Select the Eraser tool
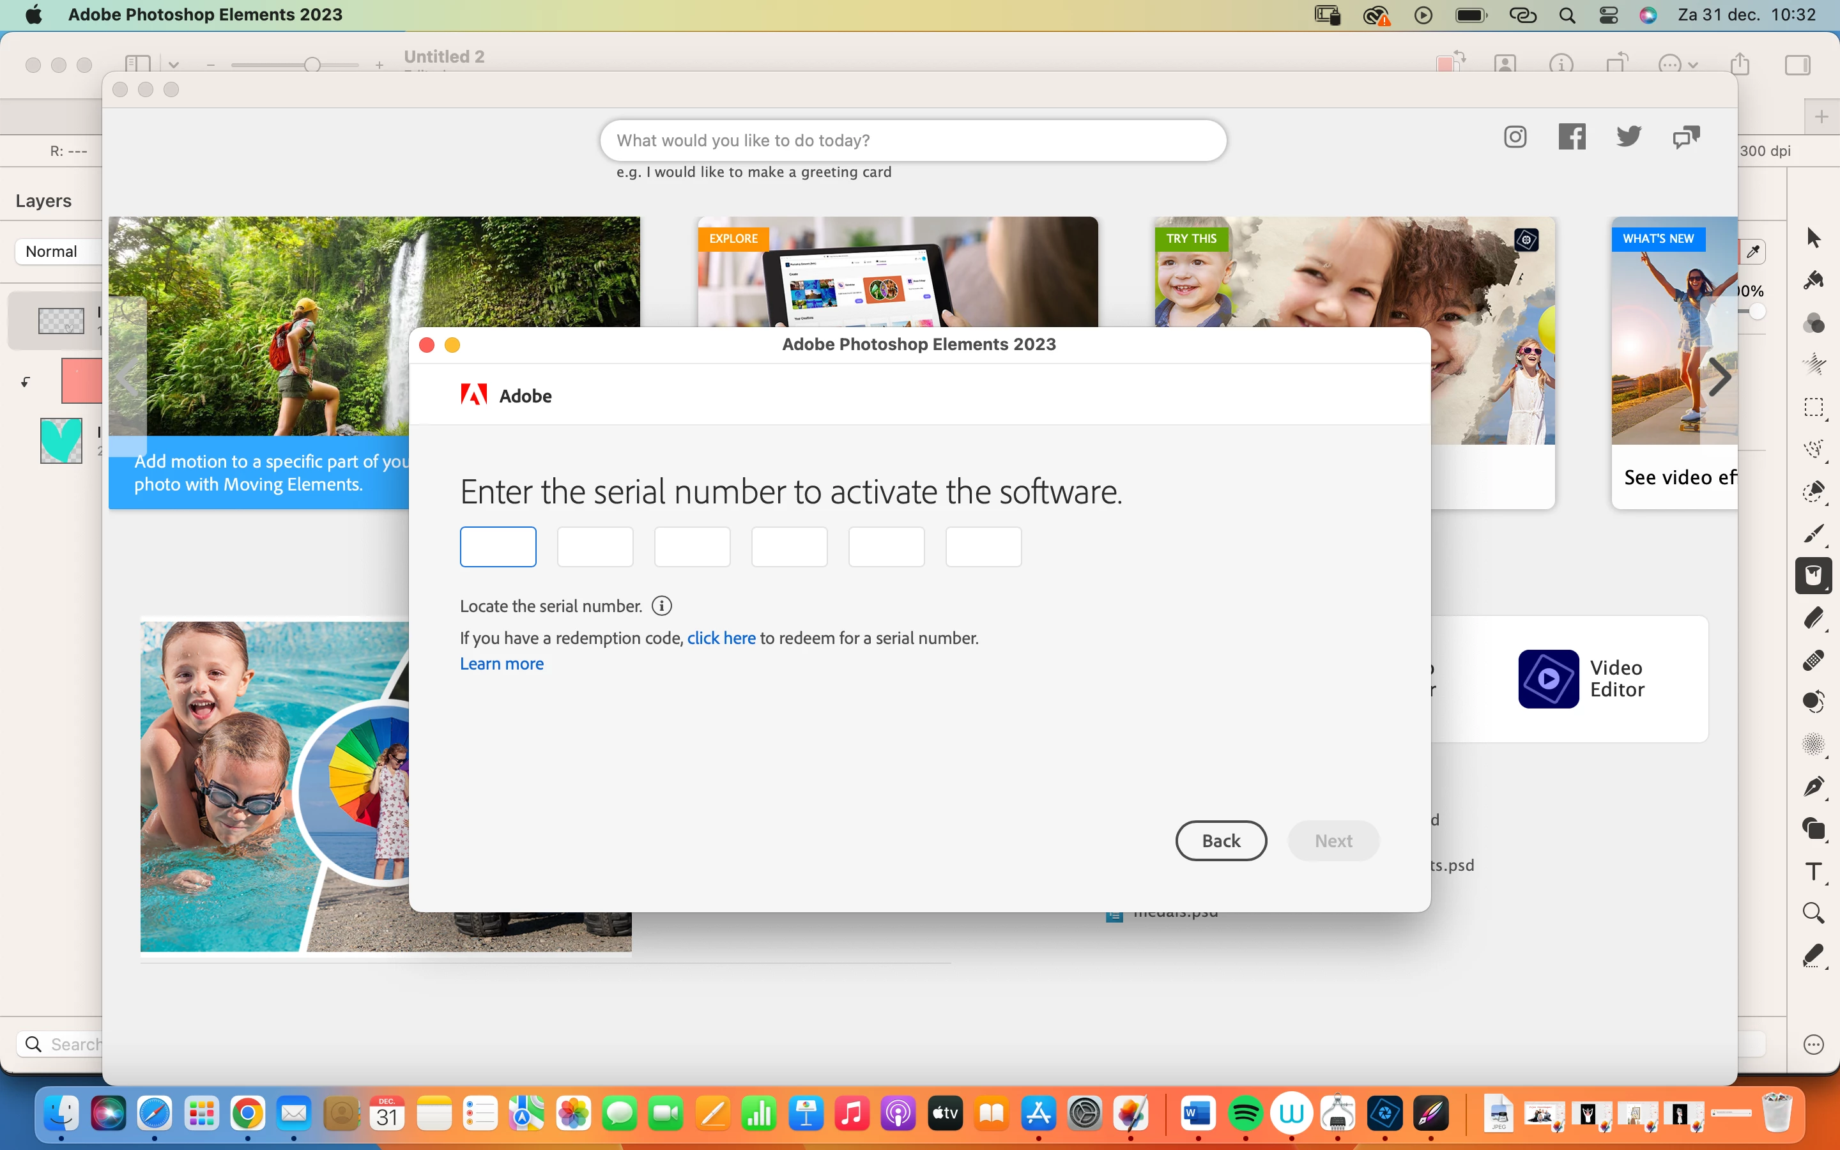 pyautogui.click(x=1813, y=618)
